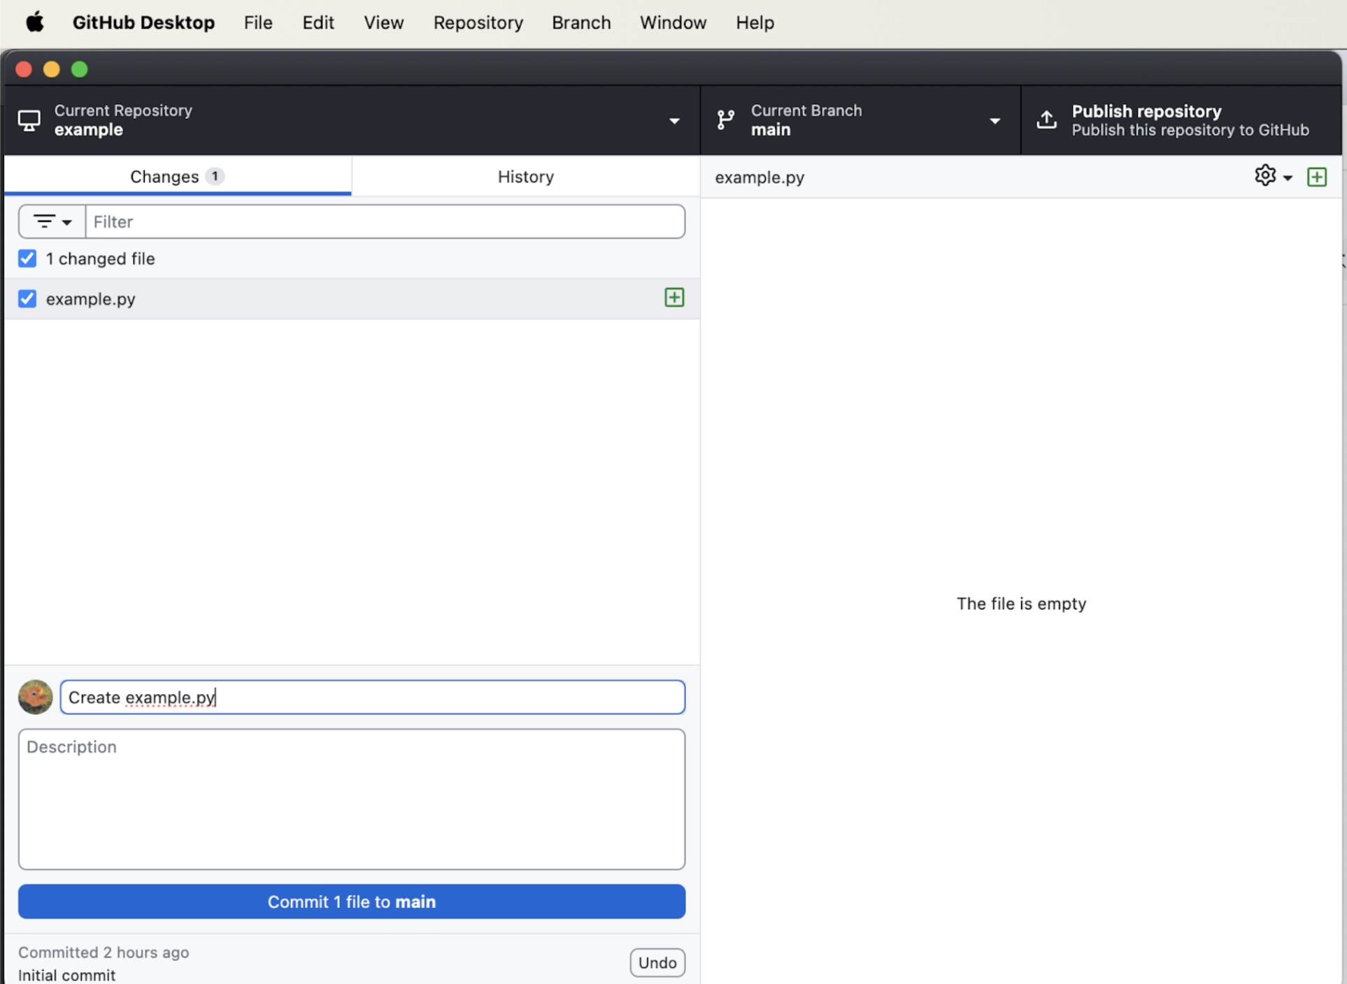Expand the Current Repository dropdown arrow
This screenshot has width=1347, height=984.
pyautogui.click(x=674, y=121)
